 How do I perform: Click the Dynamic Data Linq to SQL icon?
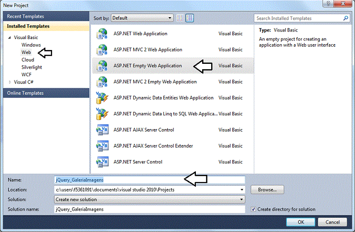(x=102, y=114)
